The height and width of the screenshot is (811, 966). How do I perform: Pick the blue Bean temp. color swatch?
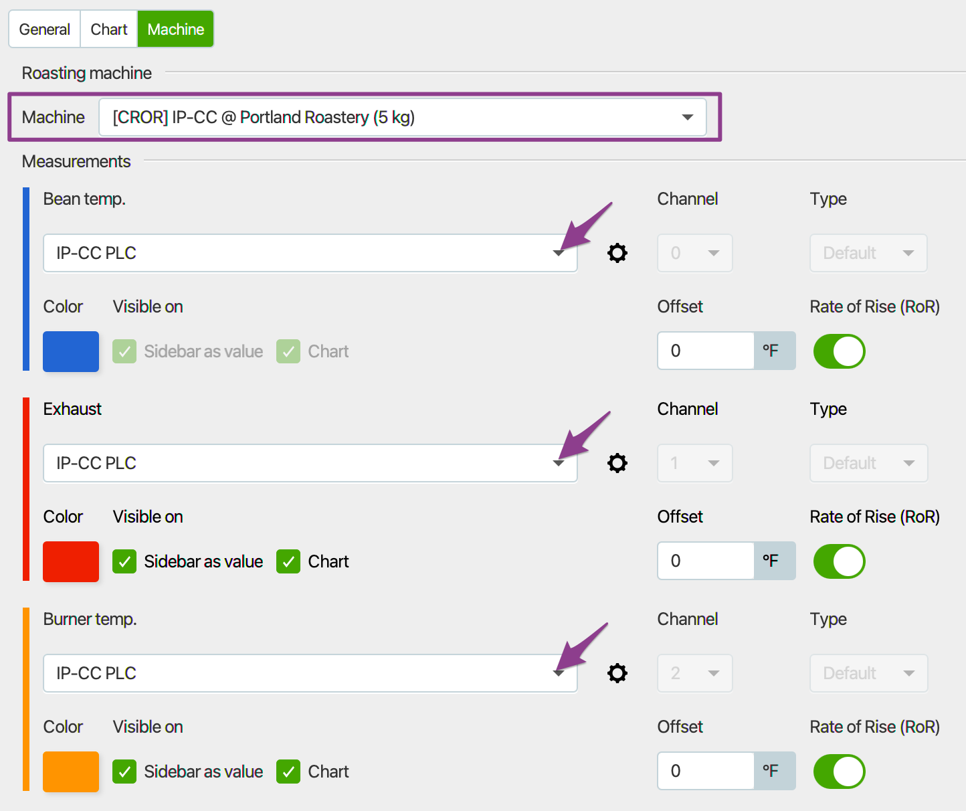(x=71, y=351)
